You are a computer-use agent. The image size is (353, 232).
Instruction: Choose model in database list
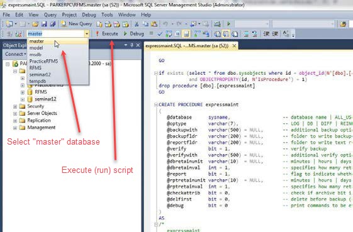[x=58, y=48]
